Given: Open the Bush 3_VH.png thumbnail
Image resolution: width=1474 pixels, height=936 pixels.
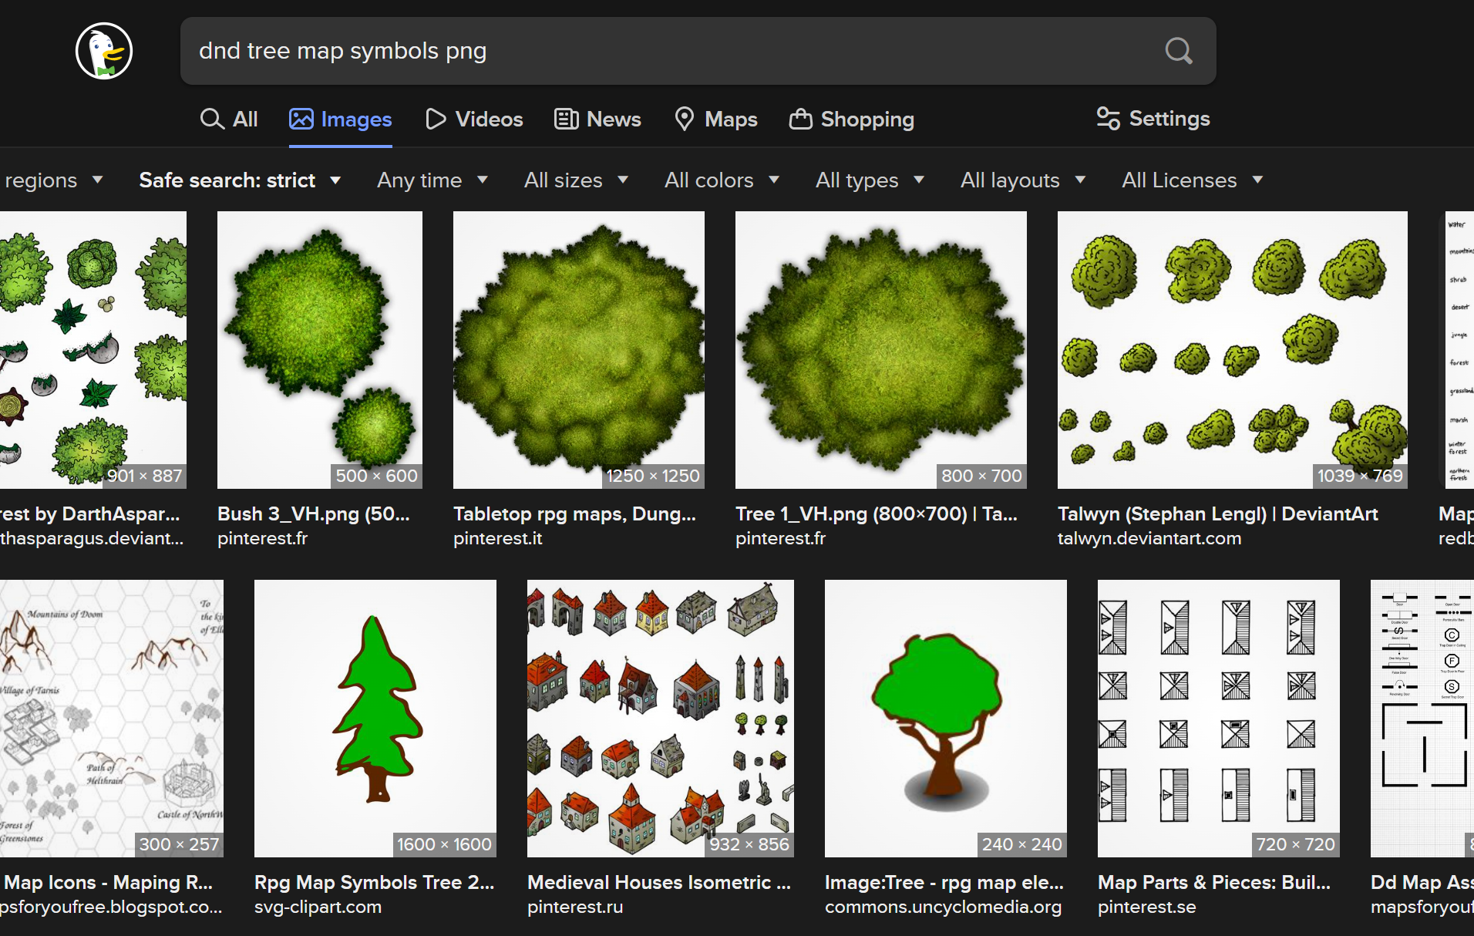Looking at the screenshot, I should click(x=320, y=349).
